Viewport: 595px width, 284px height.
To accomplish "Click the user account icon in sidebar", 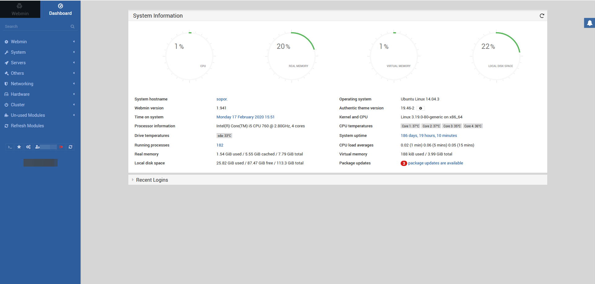I will [37, 147].
